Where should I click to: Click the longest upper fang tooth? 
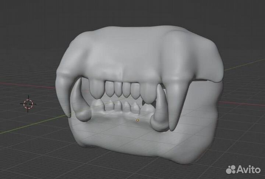(177, 105)
